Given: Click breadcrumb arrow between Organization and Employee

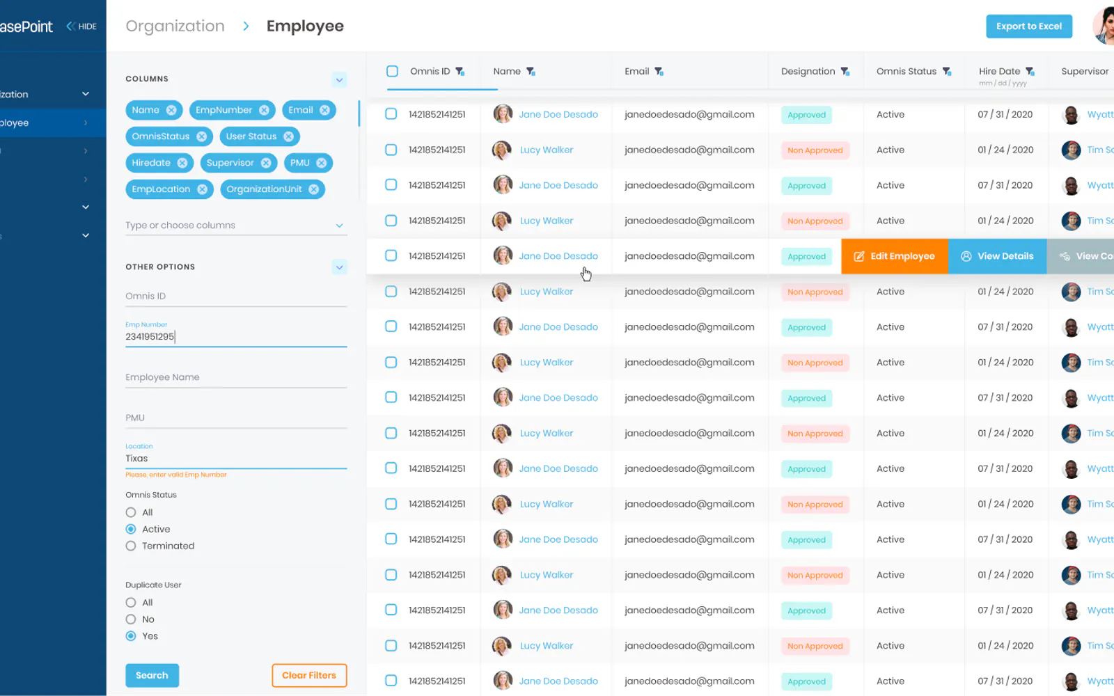Looking at the screenshot, I should (246, 26).
